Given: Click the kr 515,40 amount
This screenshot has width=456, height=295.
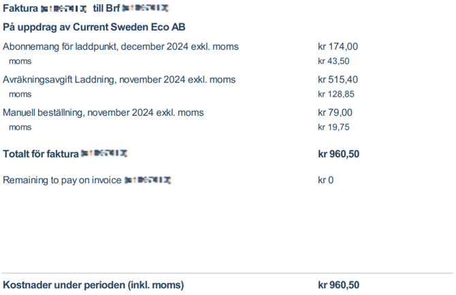Looking at the screenshot, I should (338, 80).
